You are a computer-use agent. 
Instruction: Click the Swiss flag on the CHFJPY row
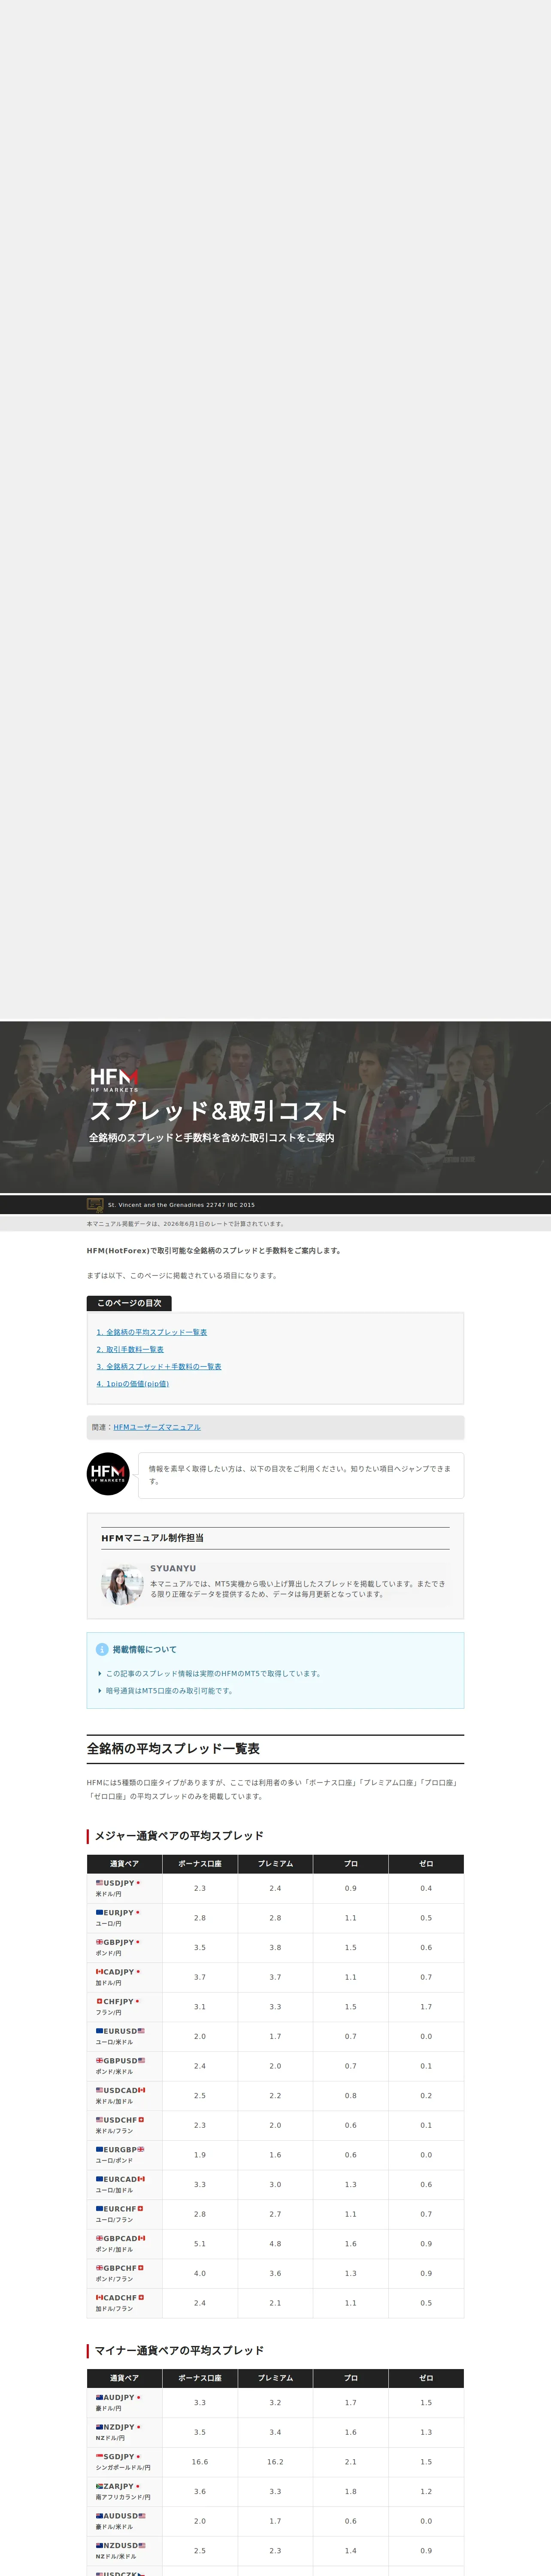[x=100, y=2001]
